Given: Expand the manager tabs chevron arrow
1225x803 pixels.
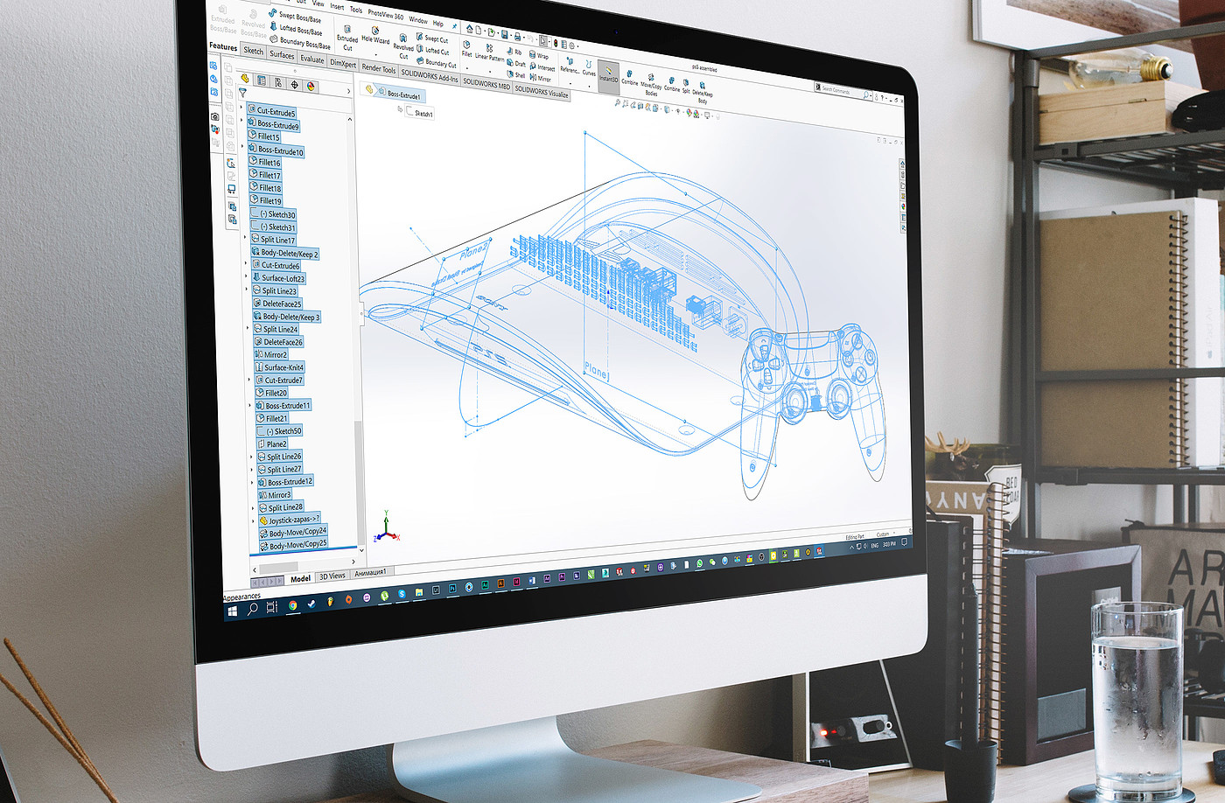Looking at the screenshot, I should point(348,91).
